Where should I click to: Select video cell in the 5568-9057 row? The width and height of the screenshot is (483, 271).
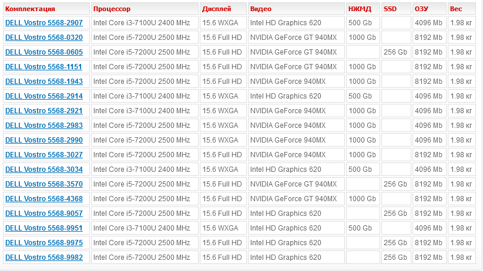tap(296, 214)
